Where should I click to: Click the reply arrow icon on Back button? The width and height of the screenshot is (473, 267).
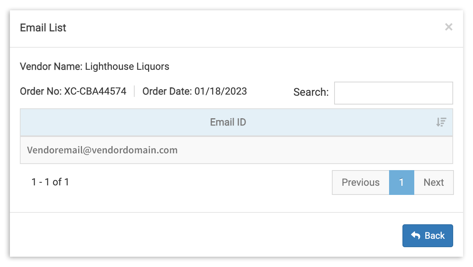pos(415,236)
